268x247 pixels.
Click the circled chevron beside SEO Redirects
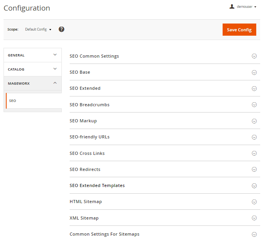pyautogui.click(x=254, y=169)
